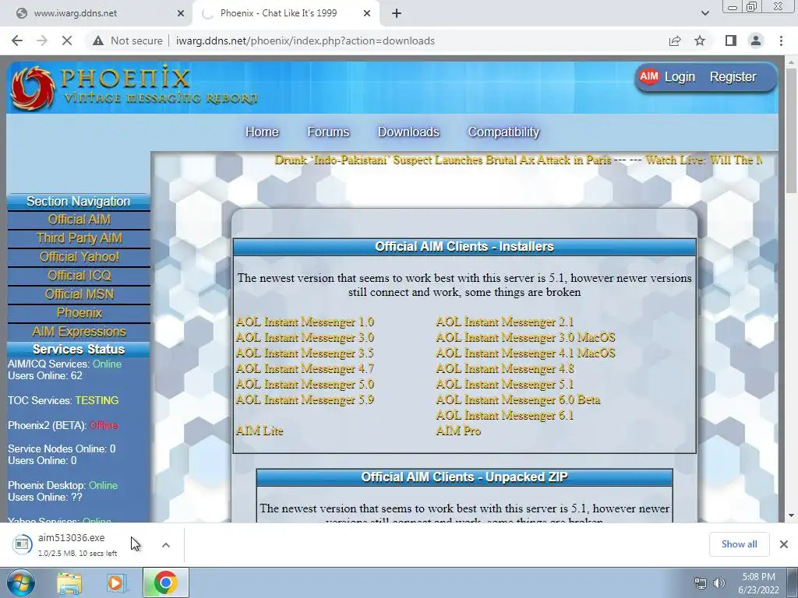Open the Chrome three-dot menu
Viewport: 798px width, 598px height.
(x=781, y=40)
